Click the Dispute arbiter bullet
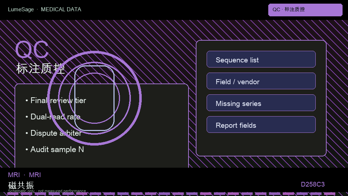 (54, 133)
